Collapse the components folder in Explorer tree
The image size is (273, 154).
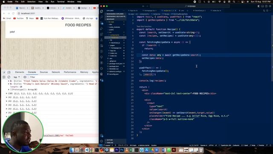[x=114, y=35]
